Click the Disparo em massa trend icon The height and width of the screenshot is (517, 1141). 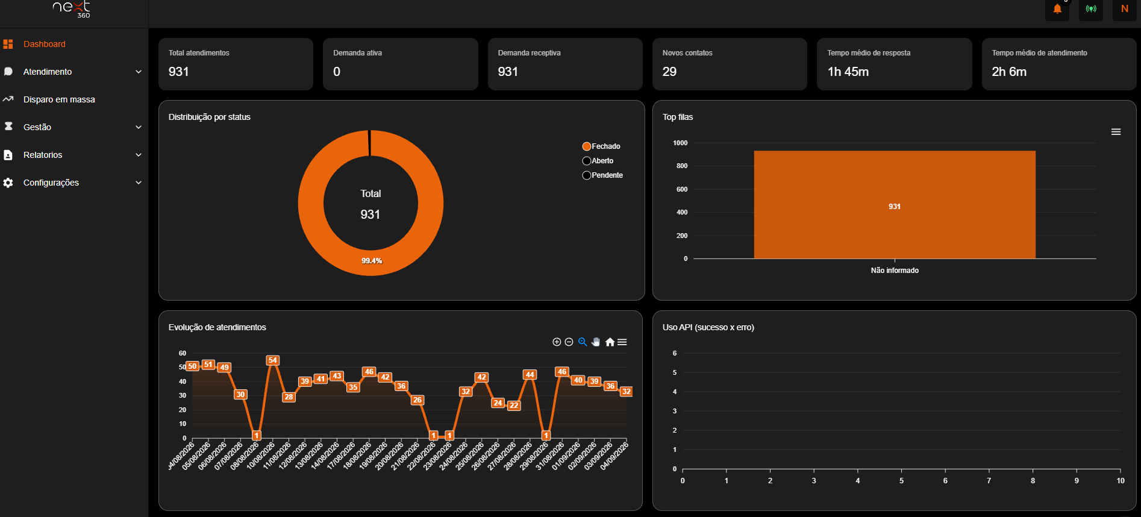(8, 99)
